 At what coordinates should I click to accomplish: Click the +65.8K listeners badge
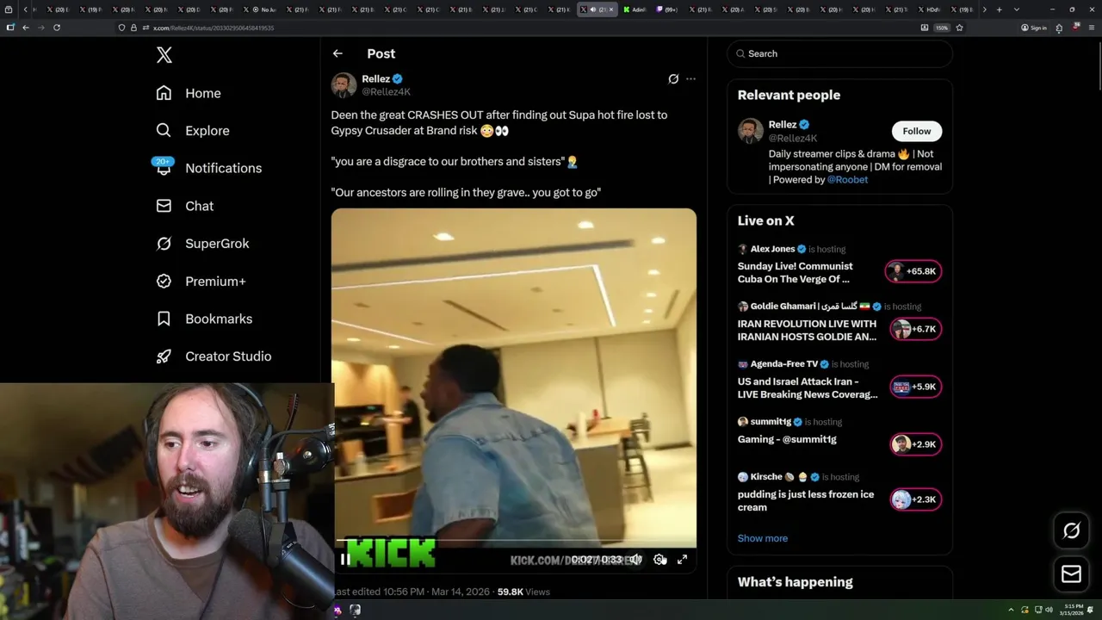[913, 271]
